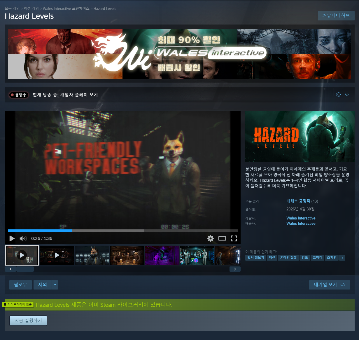Select second trailer video thumbnail

tap(57, 255)
